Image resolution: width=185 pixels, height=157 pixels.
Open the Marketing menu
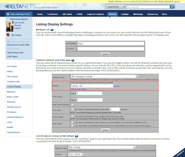tap(138, 14)
